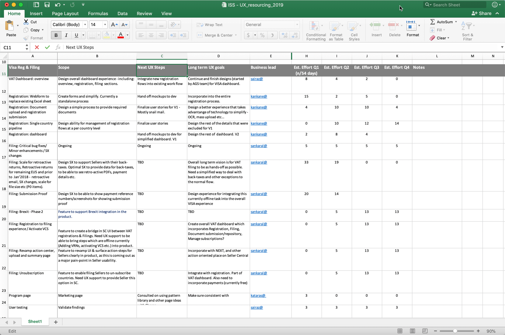
Task: Click the fx insert function icon
Action: 58,47
